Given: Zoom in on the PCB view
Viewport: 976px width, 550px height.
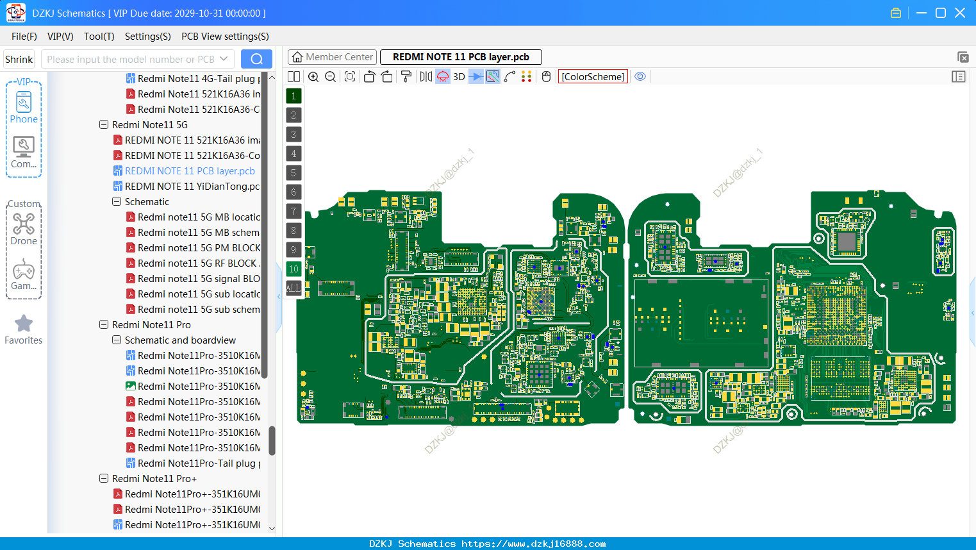Looking at the screenshot, I should coord(313,76).
